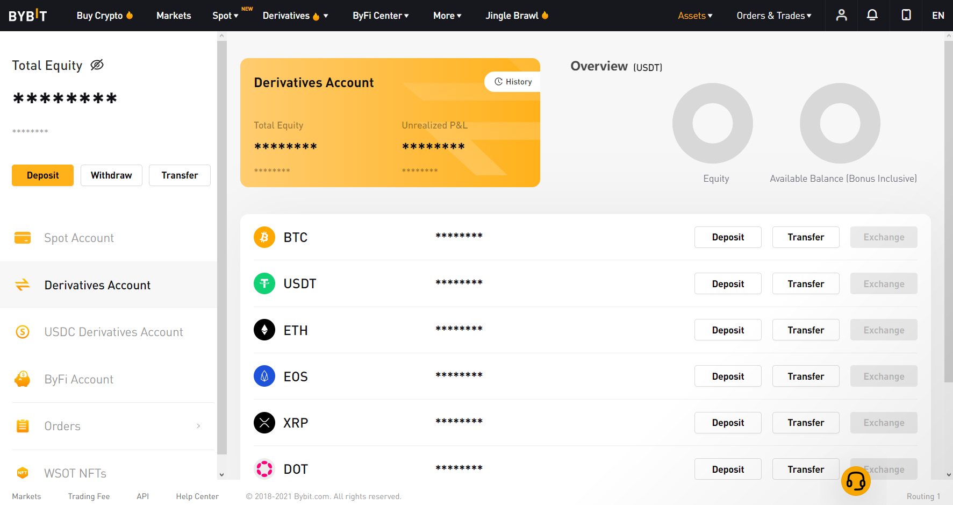Image resolution: width=953 pixels, height=505 pixels.
Task: Click the fire icon beside Buy Crypto
Action: [x=130, y=15]
